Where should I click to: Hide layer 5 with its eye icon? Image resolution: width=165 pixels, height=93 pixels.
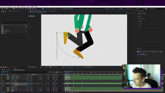[1, 88]
